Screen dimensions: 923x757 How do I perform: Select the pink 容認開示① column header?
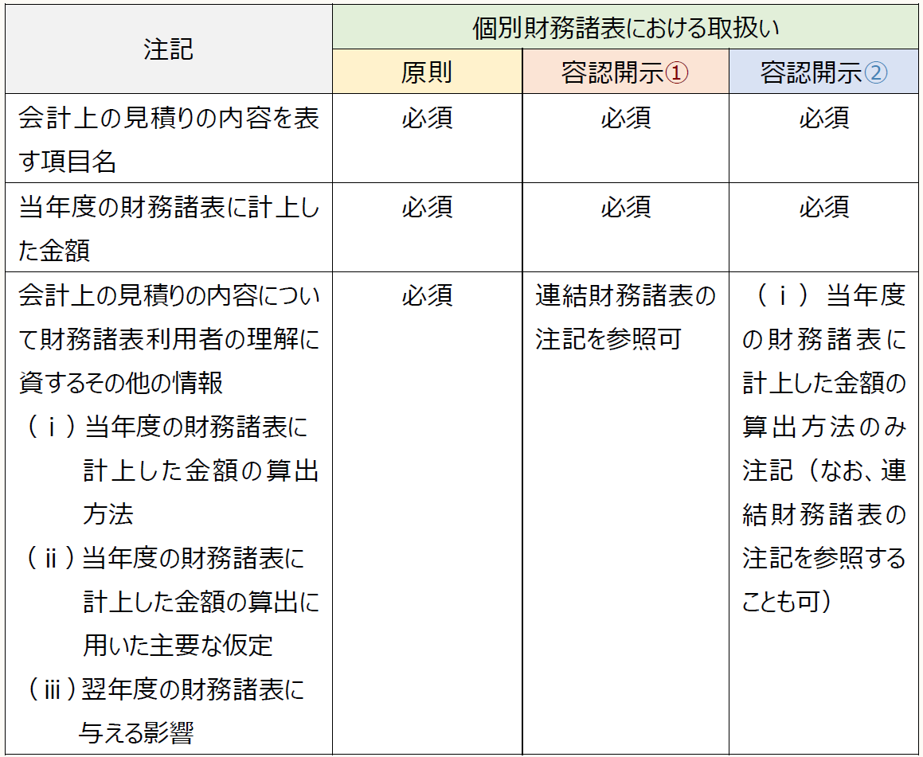(x=624, y=72)
